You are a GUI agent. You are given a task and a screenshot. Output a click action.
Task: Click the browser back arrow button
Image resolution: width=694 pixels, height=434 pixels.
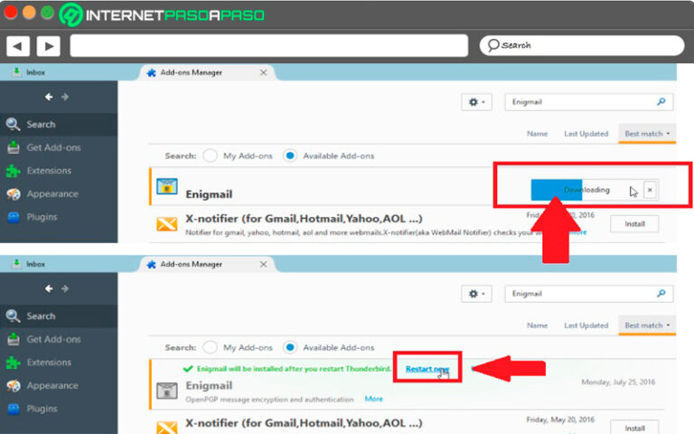point(18,46)
